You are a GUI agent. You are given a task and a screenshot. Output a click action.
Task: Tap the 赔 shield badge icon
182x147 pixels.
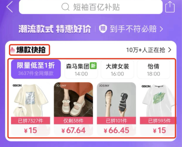point(103,29)
